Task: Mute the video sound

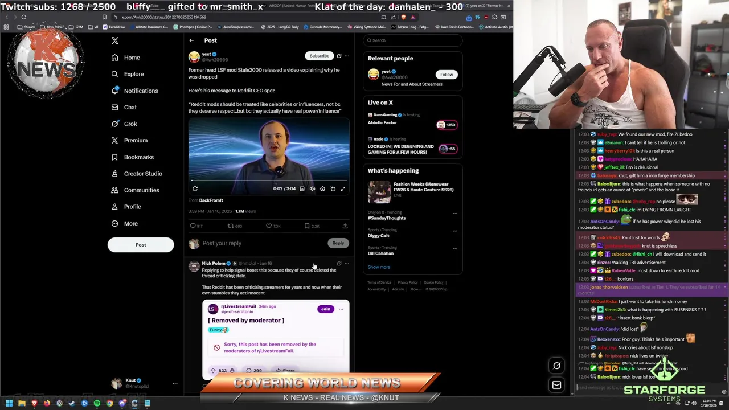Action: [312, 188]
